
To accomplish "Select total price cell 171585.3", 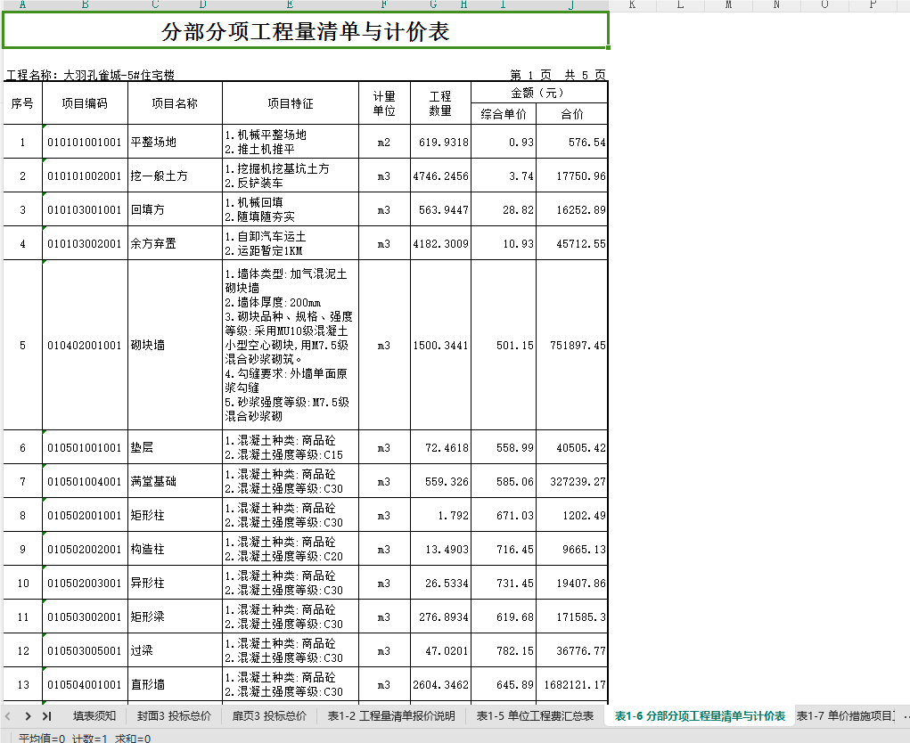I will (571, 617).
